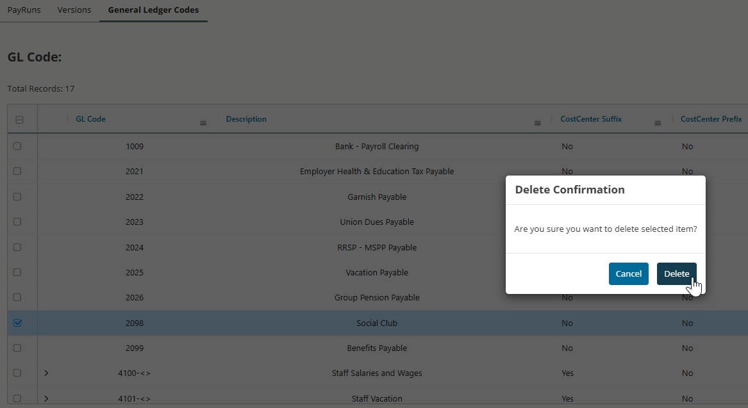Click the Group Pension Payable cell
The height and width of the screenshot is (408, 748).
tap(377, 297)
